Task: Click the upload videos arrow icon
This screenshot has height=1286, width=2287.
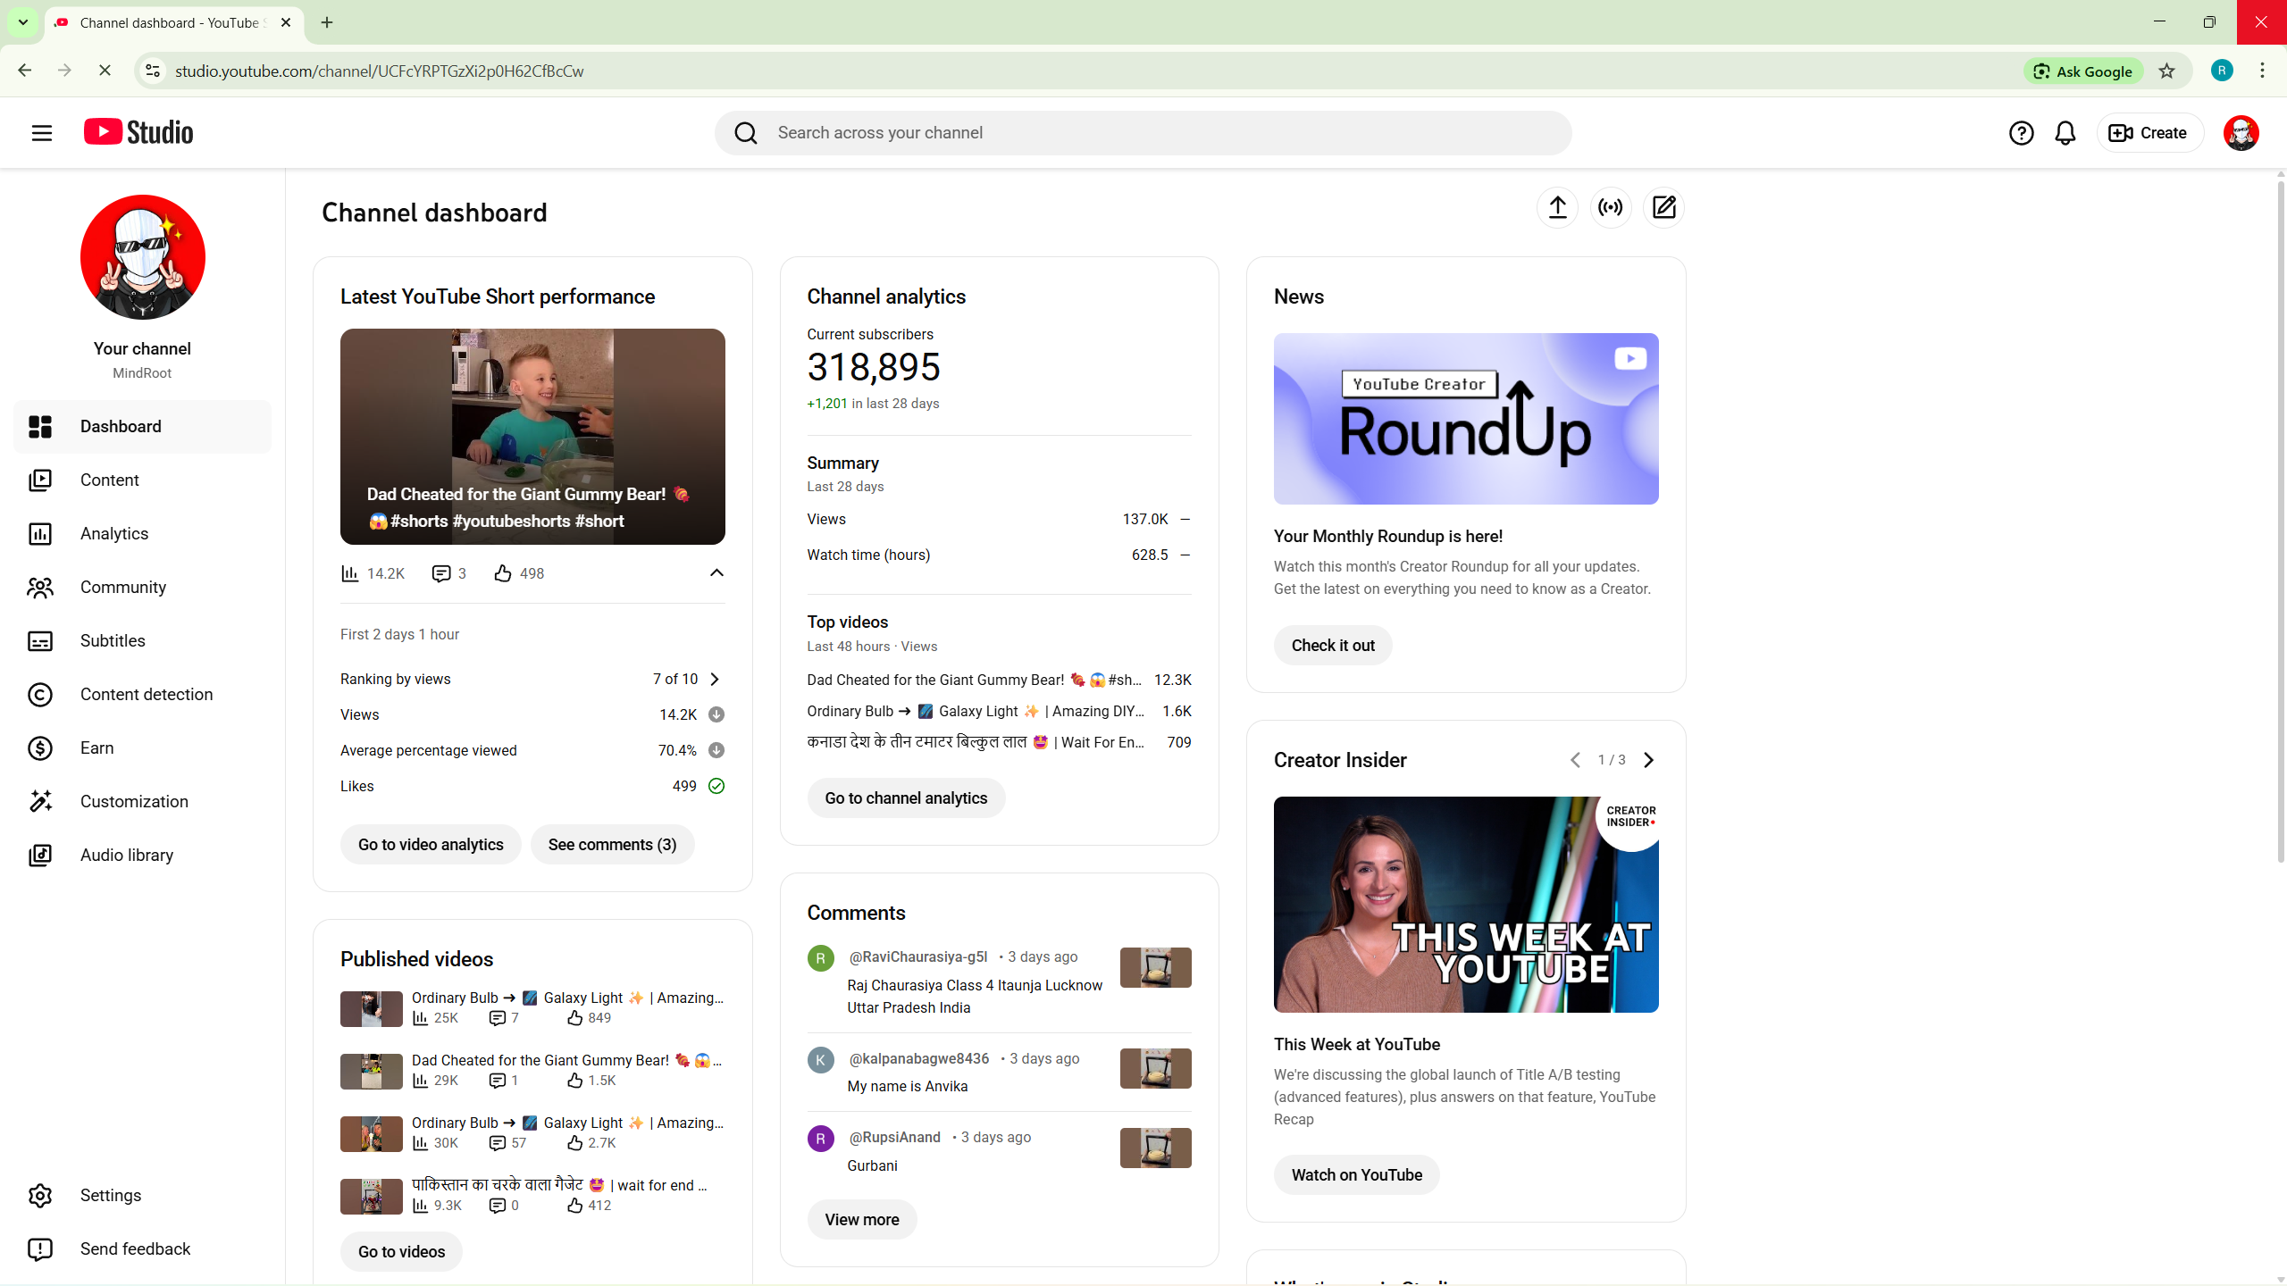Action: (1557, 207)
